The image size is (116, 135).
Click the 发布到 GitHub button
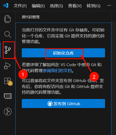(63, 103)
